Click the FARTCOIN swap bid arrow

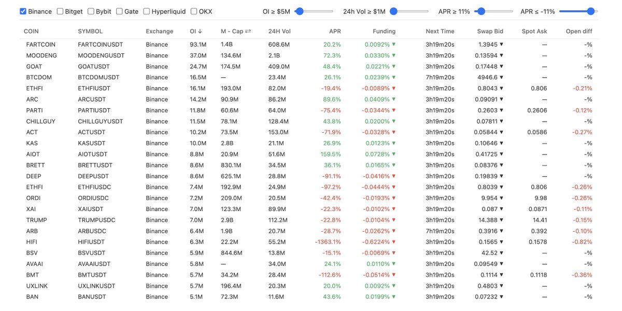click(x=501, y=45)
